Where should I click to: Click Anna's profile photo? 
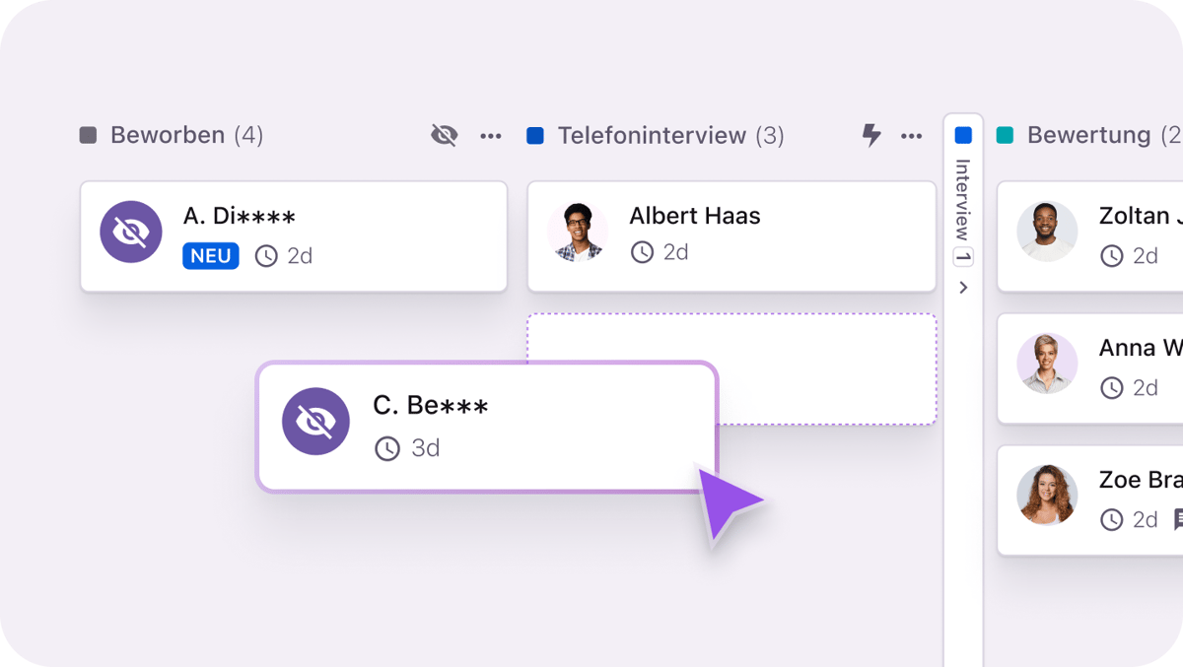point(1047,364)
